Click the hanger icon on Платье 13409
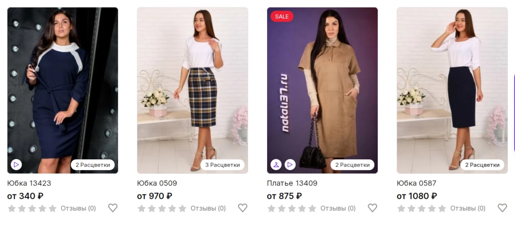 pos(276,165)
